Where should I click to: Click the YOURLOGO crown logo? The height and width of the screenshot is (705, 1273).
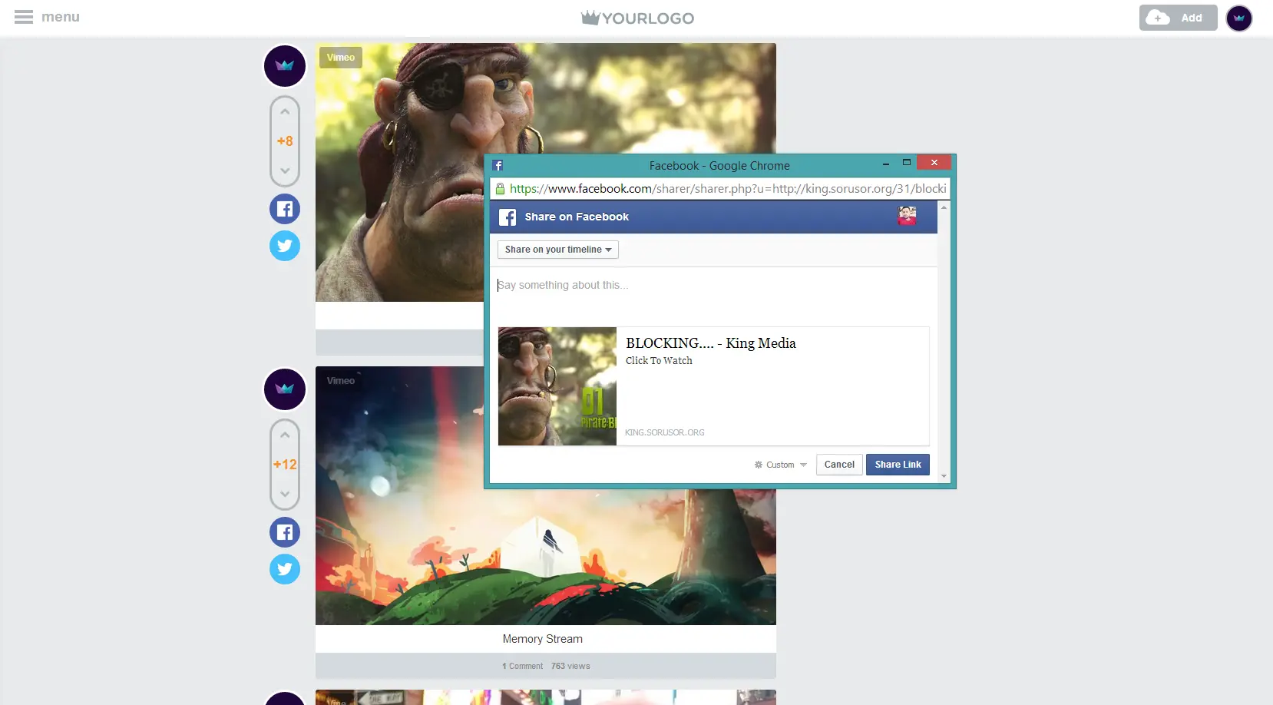(x=637, y=18)
